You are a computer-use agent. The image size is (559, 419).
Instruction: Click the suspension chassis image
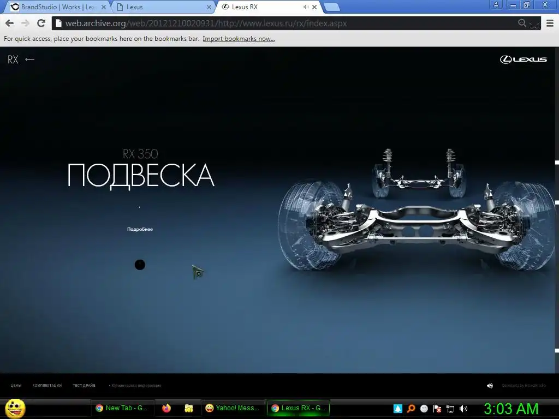point(417,210)
